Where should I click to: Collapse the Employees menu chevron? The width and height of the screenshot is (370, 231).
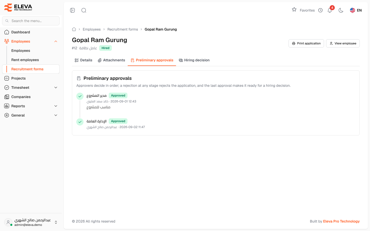[56, 41]
